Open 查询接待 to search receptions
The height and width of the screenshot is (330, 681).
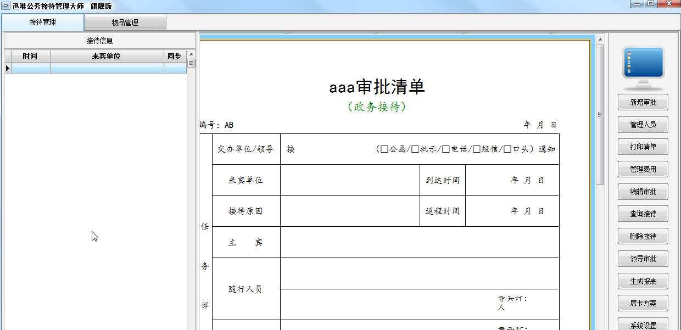[643, 214]
